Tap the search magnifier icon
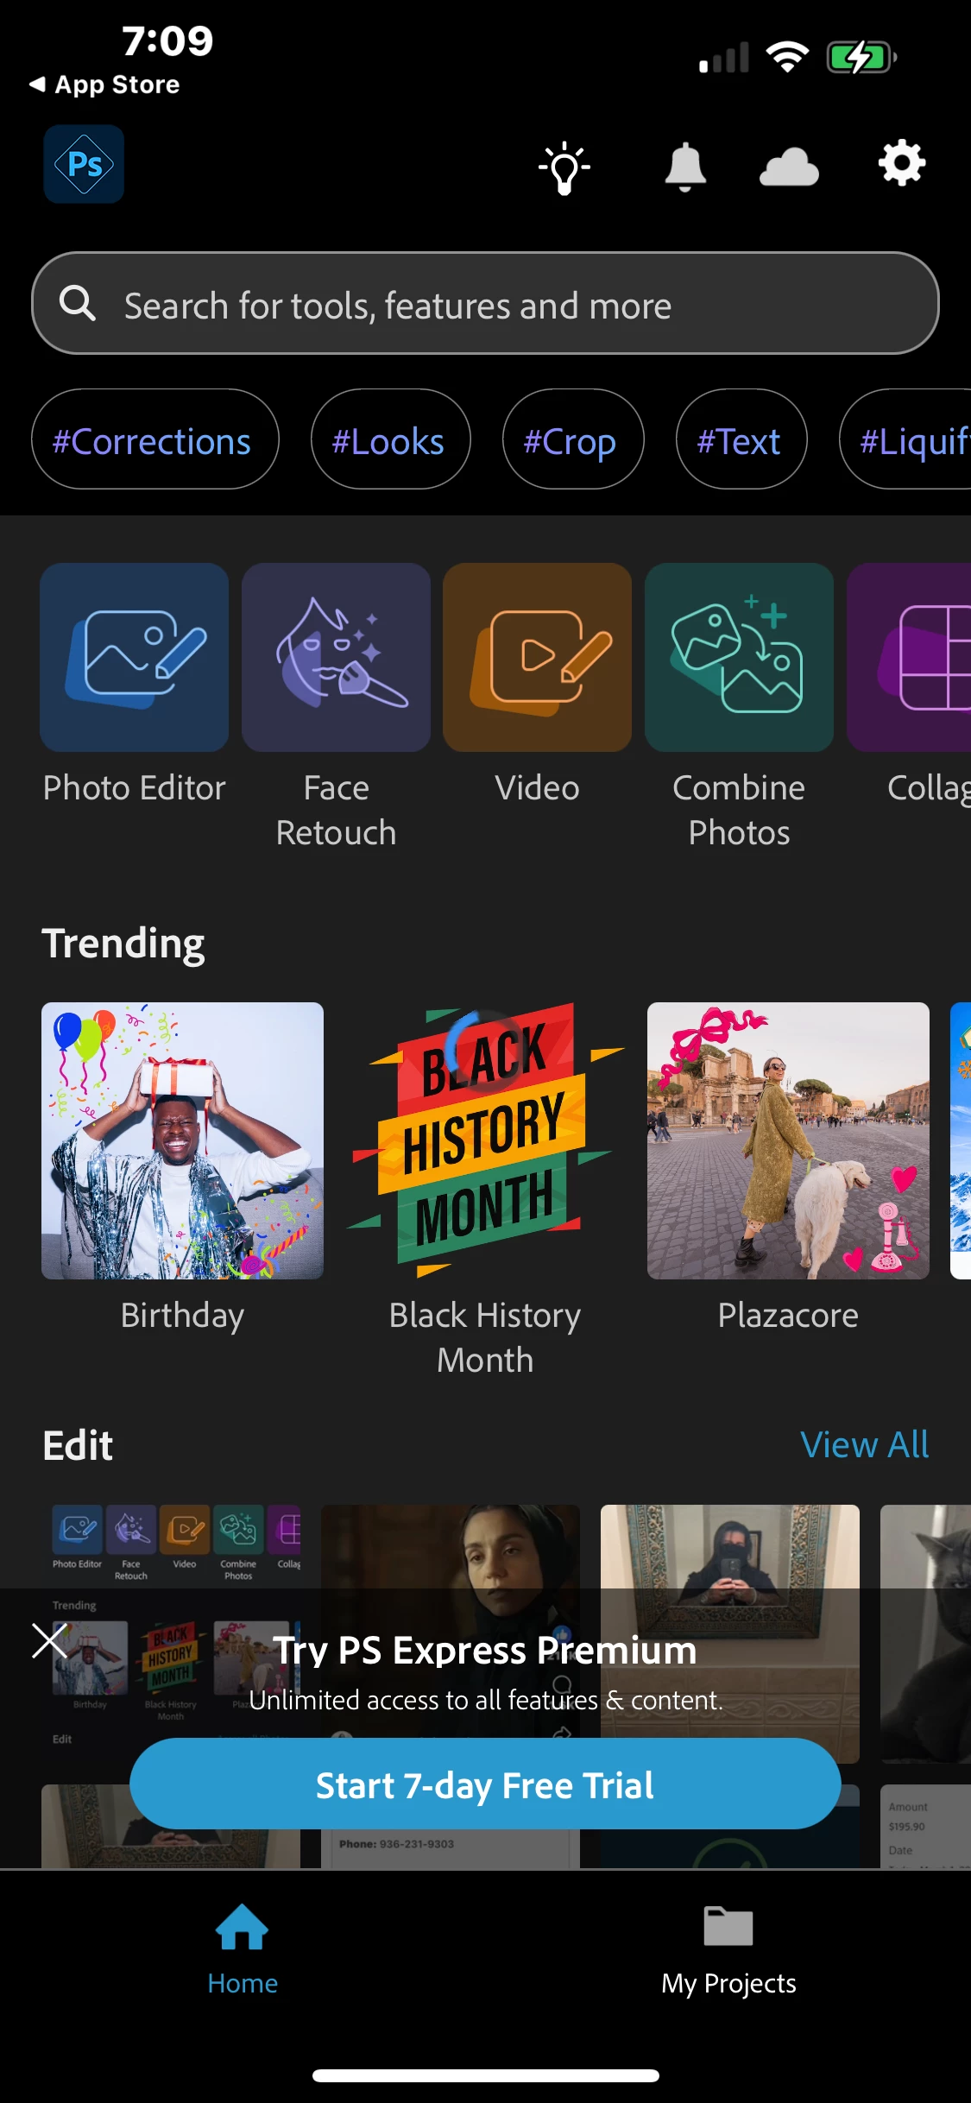This screenshot has width=971, height=2103. point(78,304)
